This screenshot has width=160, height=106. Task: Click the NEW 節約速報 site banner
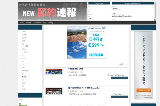52,11
